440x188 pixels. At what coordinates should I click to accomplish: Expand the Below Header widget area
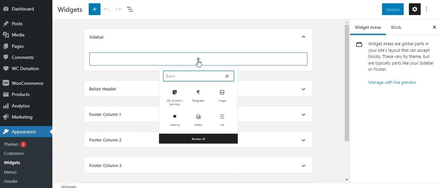303,89
